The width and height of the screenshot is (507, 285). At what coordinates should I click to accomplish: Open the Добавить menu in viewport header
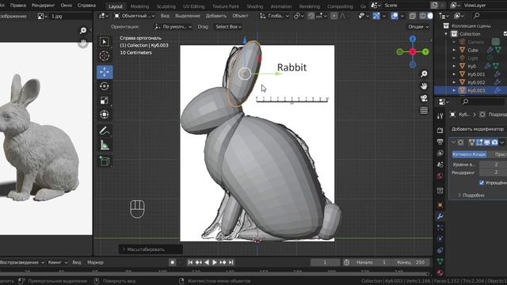[216, 16]
